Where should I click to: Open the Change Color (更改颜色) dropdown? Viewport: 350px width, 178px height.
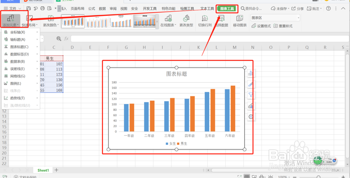[51, 21]
